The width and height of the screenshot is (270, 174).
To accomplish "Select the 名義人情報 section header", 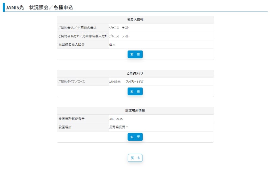I will (135, 20).
